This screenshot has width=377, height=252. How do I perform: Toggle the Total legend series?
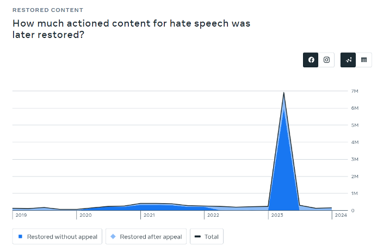click(207, 237)
